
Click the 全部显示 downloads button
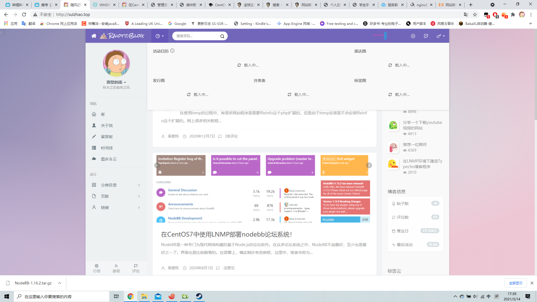pos(515,283)
